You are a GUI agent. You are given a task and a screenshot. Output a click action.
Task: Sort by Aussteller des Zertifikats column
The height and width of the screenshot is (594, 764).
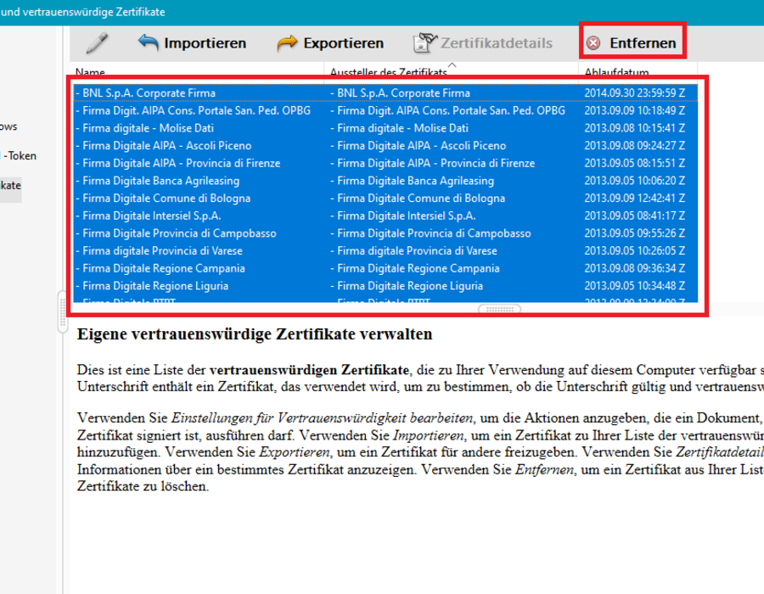click(388, 72)
